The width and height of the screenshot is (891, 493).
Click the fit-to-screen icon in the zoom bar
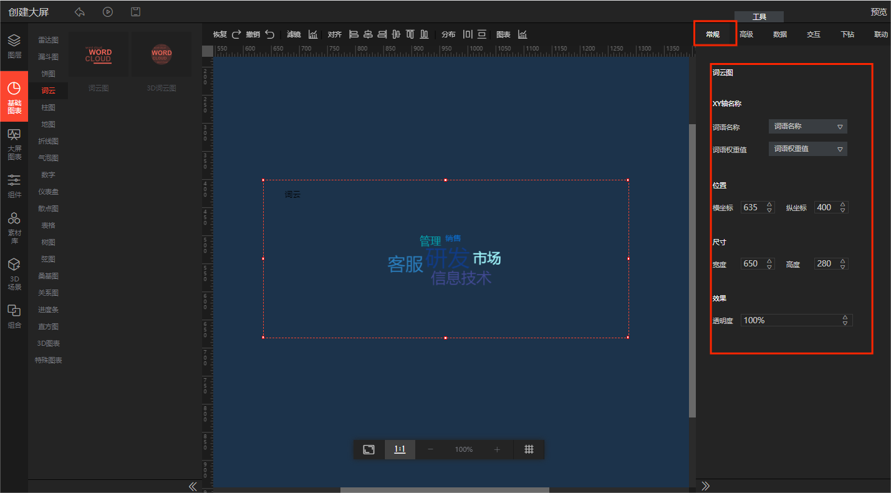[x=369, y=449]
